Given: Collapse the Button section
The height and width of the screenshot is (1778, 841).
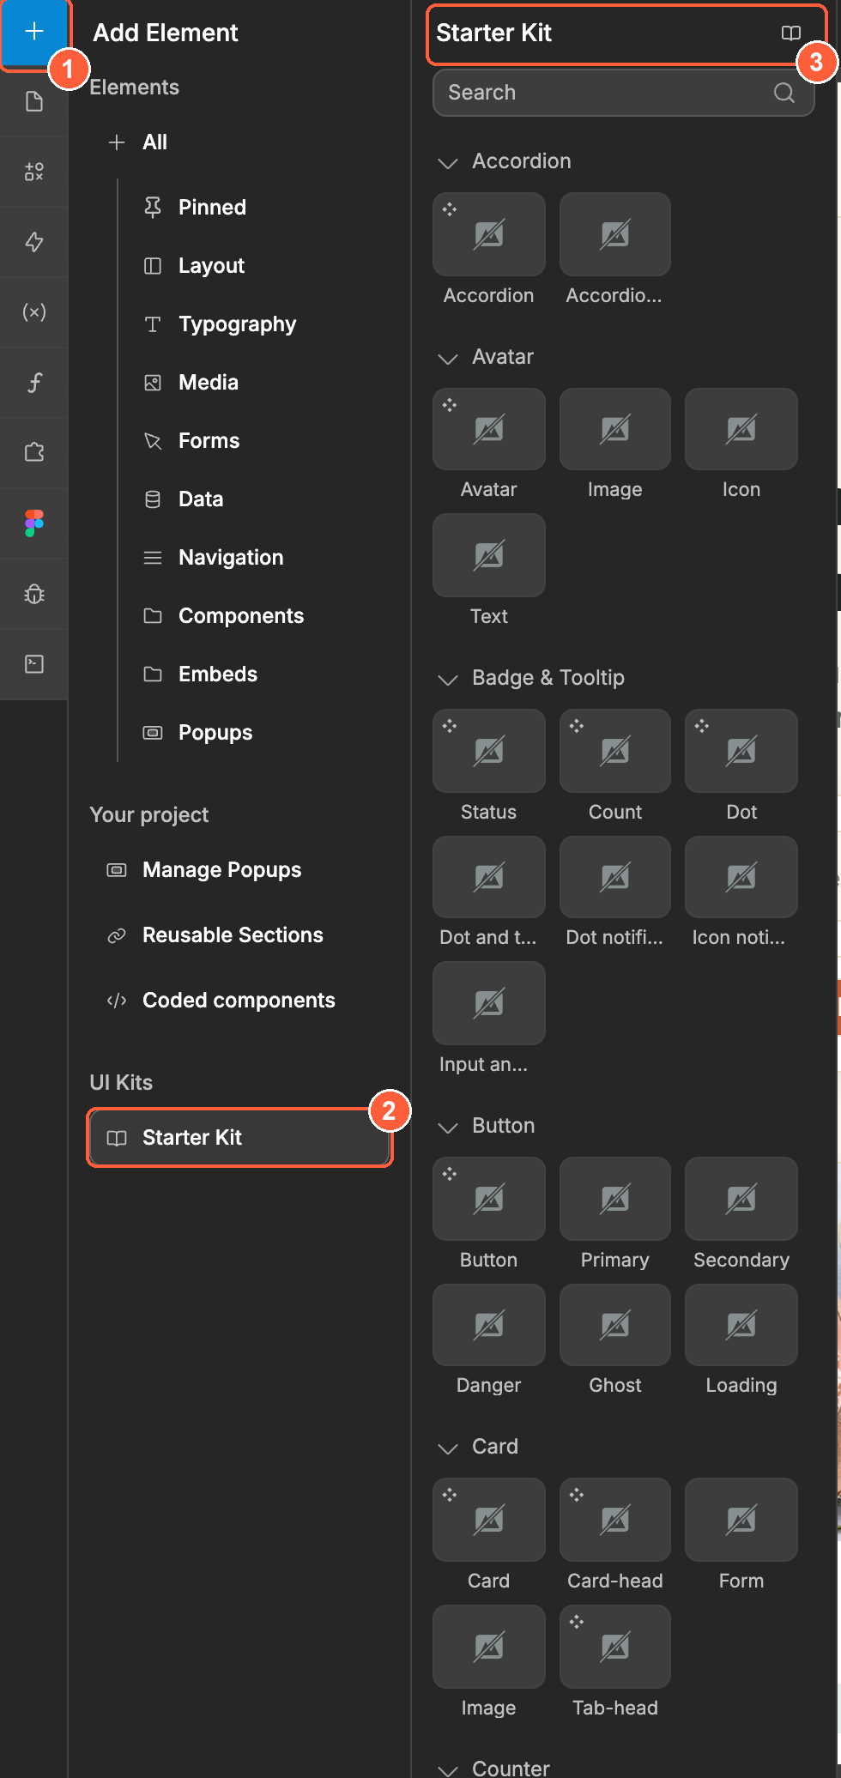Looking at the screenshot, I should click(x=448, y=1127).
